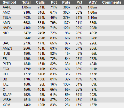Select the Puts column header

click(x=66, y=2)
